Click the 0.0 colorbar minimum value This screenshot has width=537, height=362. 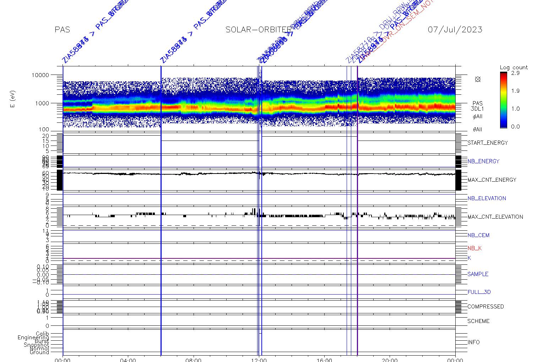(x=515, y=127)
